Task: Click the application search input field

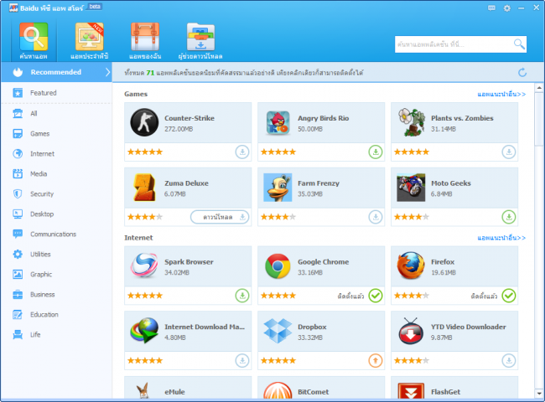Action: (453, 44)
